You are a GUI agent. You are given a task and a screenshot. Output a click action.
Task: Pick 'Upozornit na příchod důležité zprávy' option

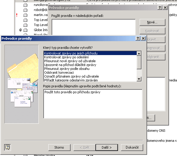[x=70, y=65]
